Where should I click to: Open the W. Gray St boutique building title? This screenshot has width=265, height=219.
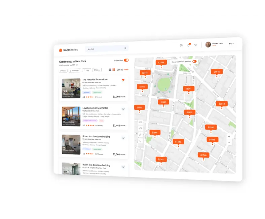tap(96, 165)
